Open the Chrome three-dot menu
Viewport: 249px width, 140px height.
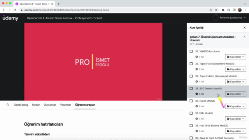pos(245,10)
